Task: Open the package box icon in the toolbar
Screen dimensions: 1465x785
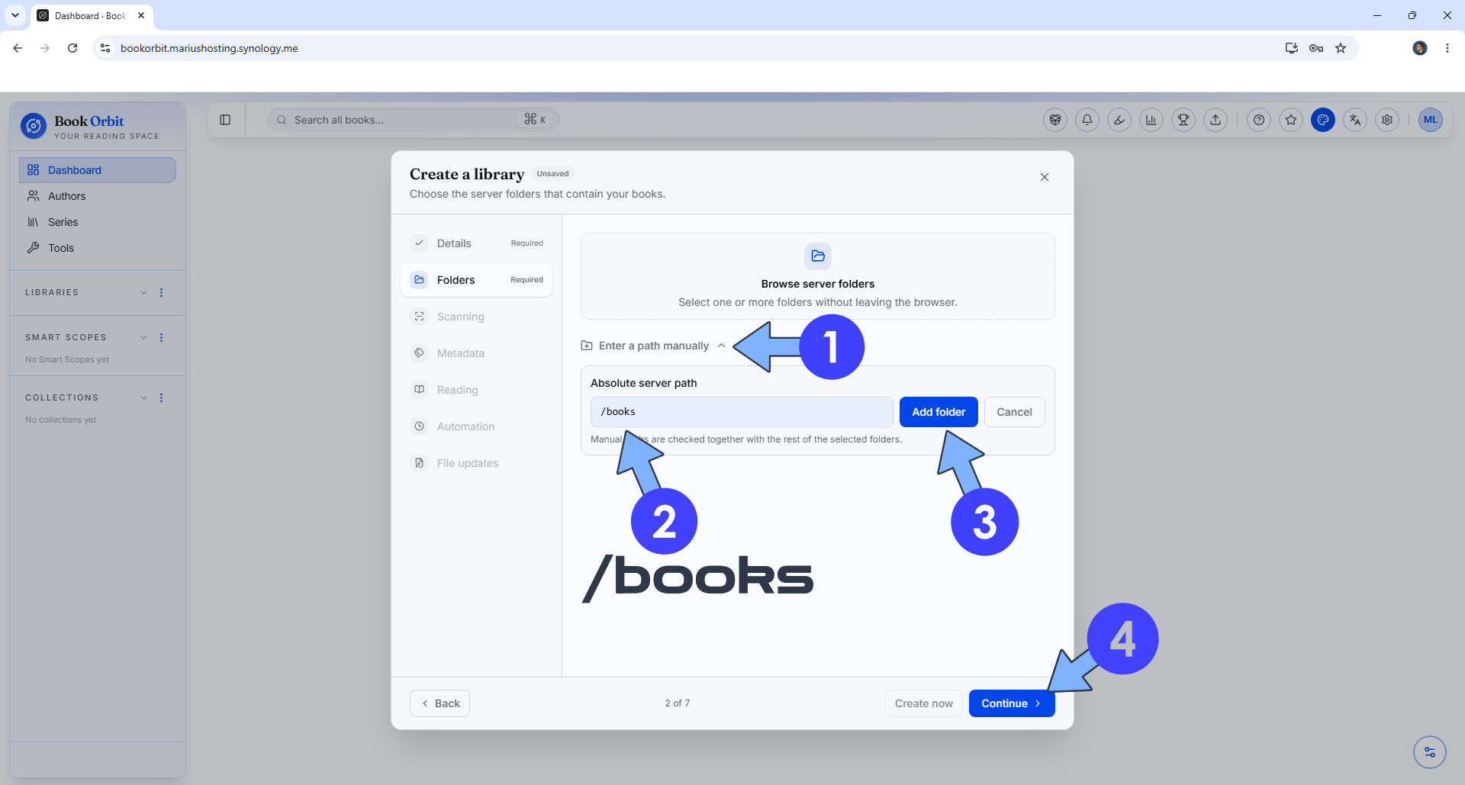Action: 1055,120
